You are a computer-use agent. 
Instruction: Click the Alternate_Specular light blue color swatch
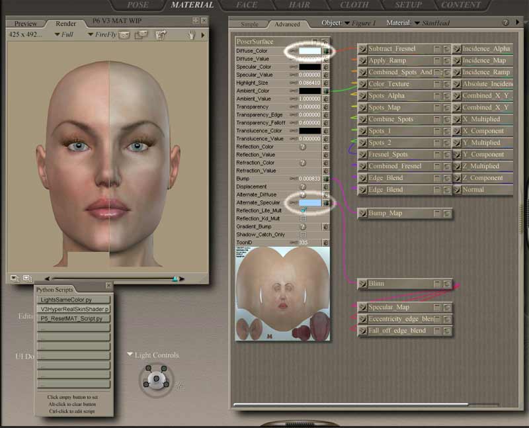[x=309, y=202]
